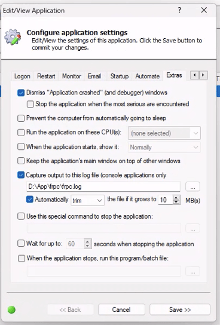This screenshot has width=220, height=325.
Task: Open the trim action dropdown
Action: pyautogui.click(x=87, y=200)
